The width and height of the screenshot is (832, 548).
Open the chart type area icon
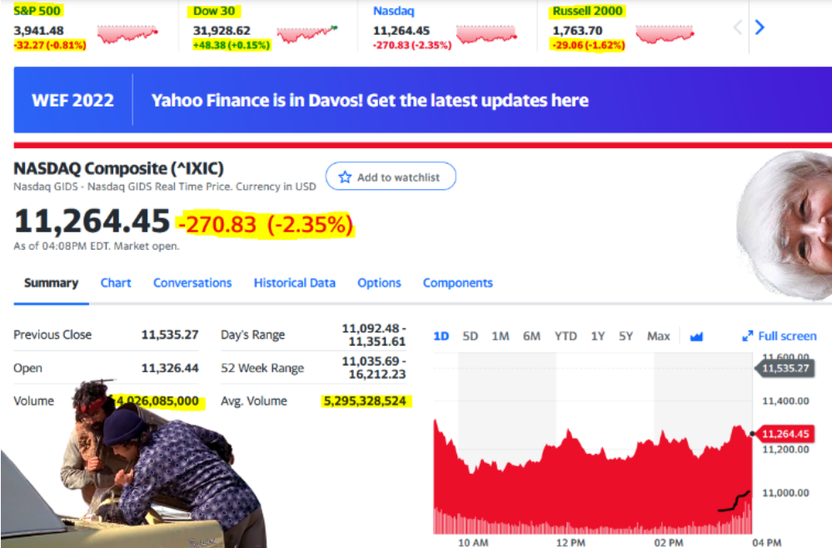click(696, 336)
